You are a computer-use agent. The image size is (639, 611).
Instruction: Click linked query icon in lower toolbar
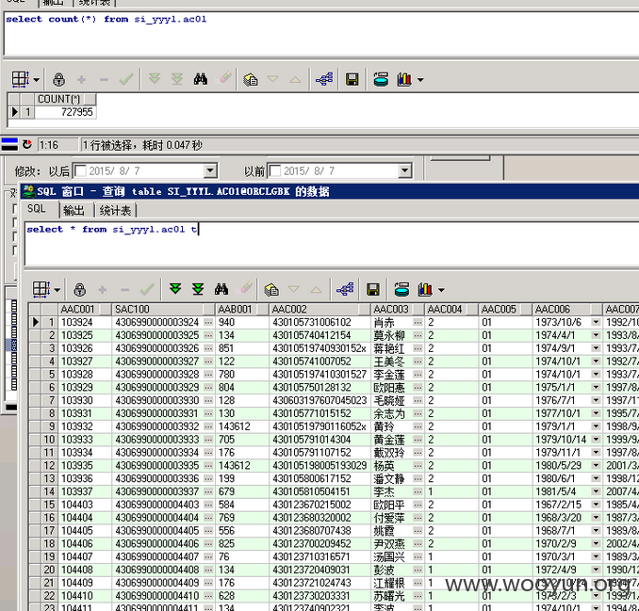[x=345, y=289]
